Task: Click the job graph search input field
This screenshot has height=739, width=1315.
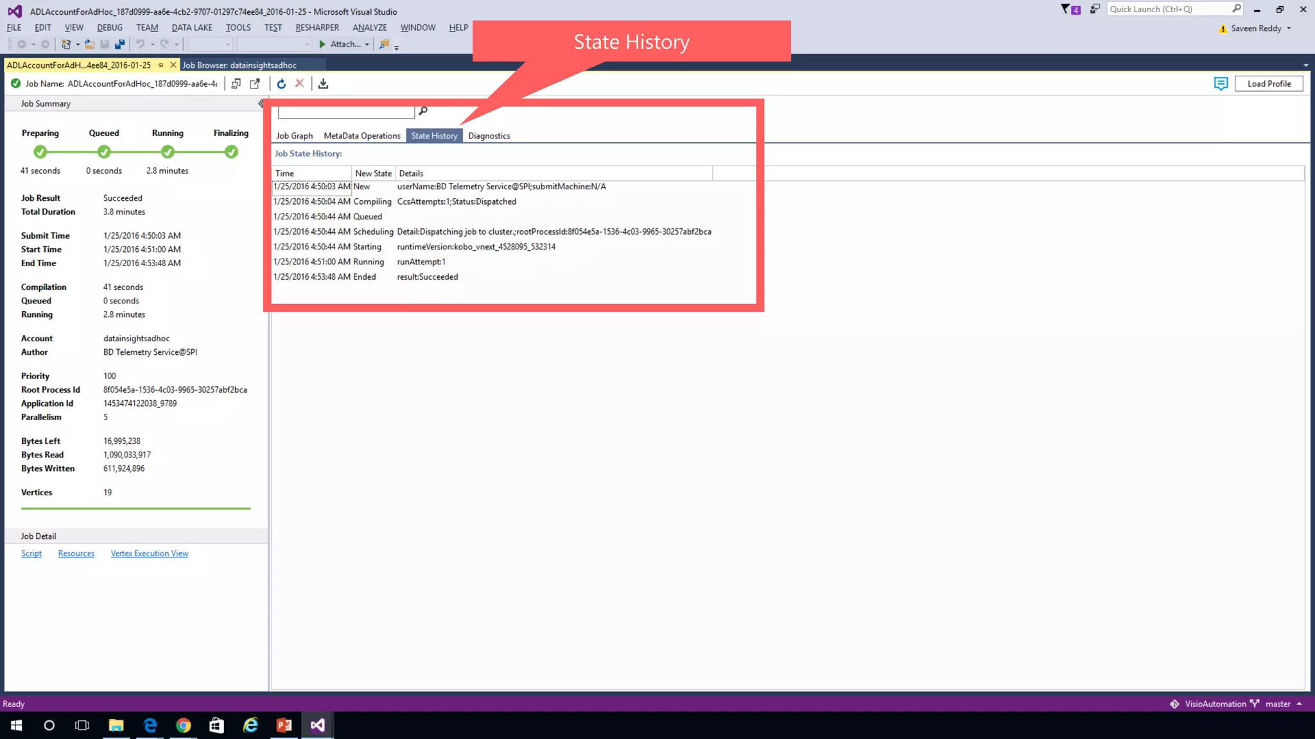Action: [x=346, y=112]
